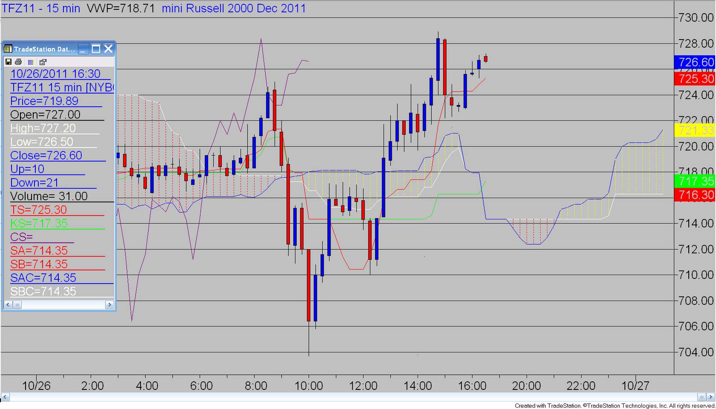
Task: Click the data window right scroll arrow
Action: tap(109, 305)
